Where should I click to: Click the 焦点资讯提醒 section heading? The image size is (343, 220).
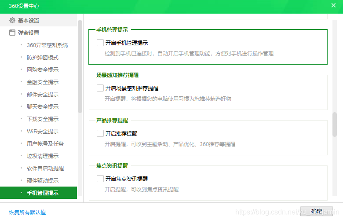click(112, 166)
